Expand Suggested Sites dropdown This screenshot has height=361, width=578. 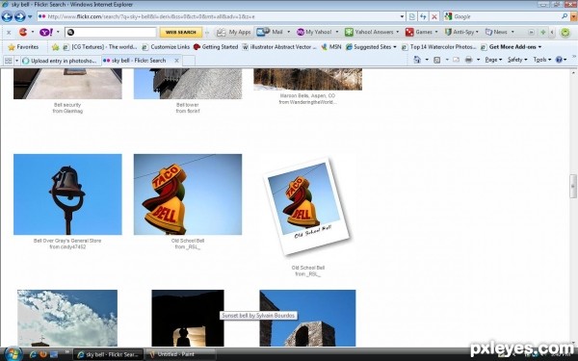(x=394, y=47)
